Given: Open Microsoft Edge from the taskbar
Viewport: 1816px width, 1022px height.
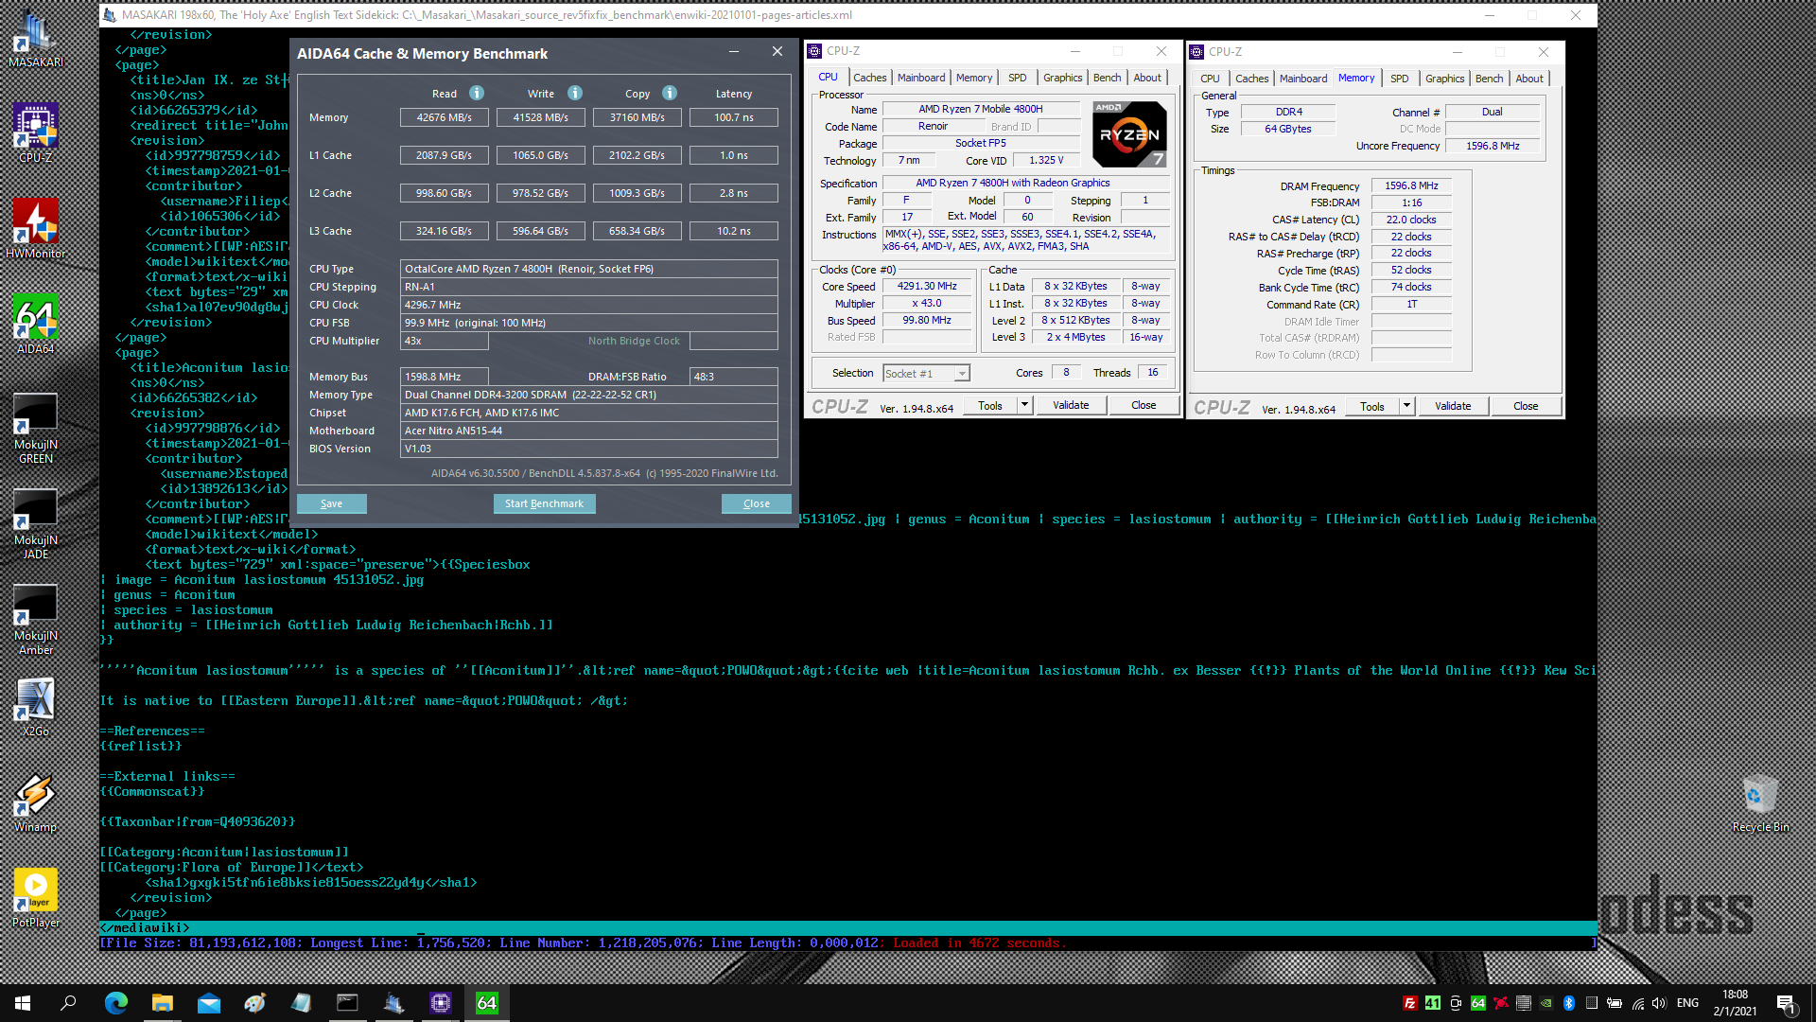Looking at the screenshot, I should tap(115, 1003).
